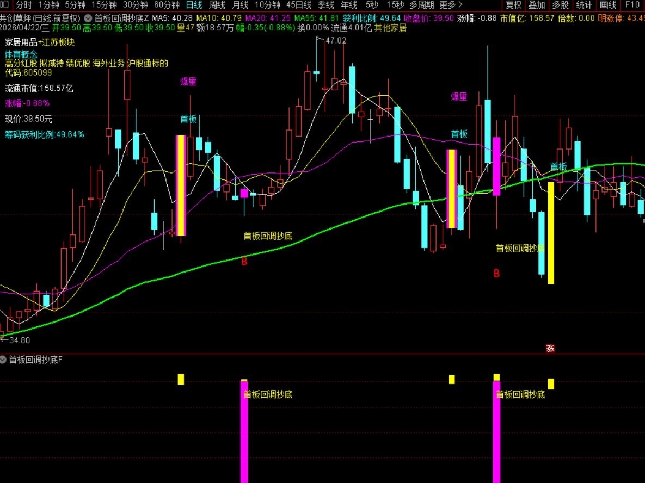Click the 共创草坪(日线.前复权) stock title
Viewport: 645px width, 483px height.
click(40, 18)
